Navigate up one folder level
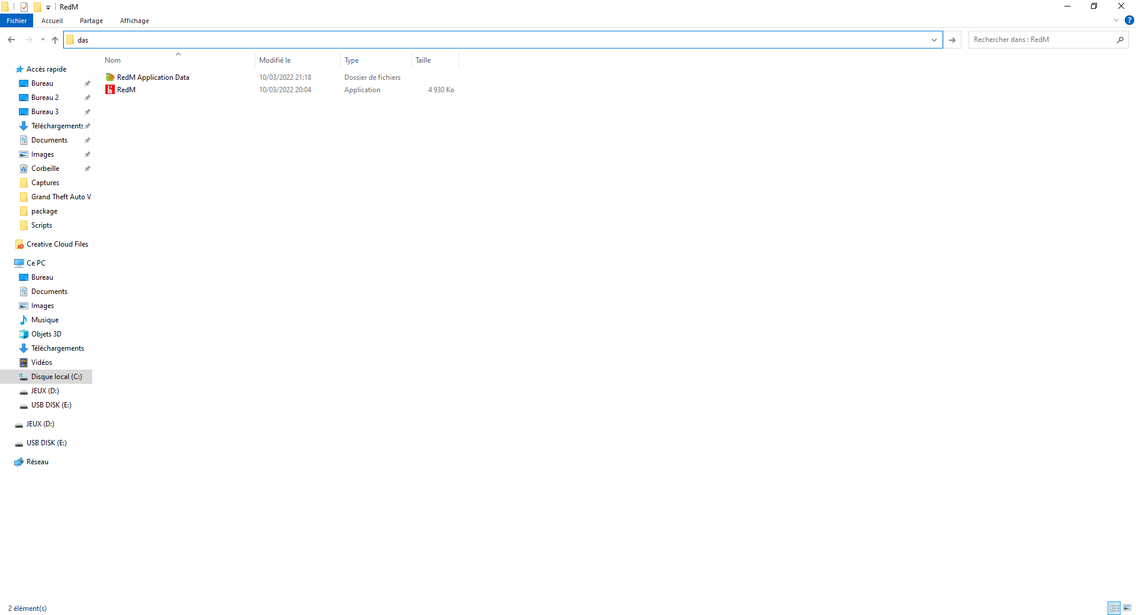Viewport: 1136px width, 615px height. coord(55,40)
